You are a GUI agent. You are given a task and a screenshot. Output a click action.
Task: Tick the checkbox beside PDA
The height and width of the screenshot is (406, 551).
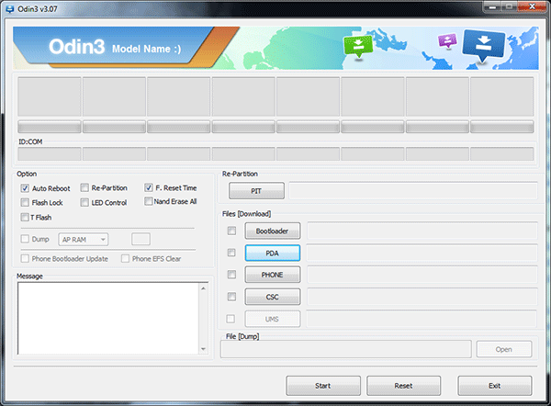[x=231, y=253]
